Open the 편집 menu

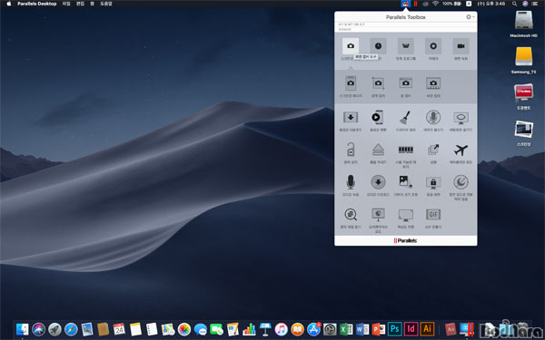tap(80, 4)
